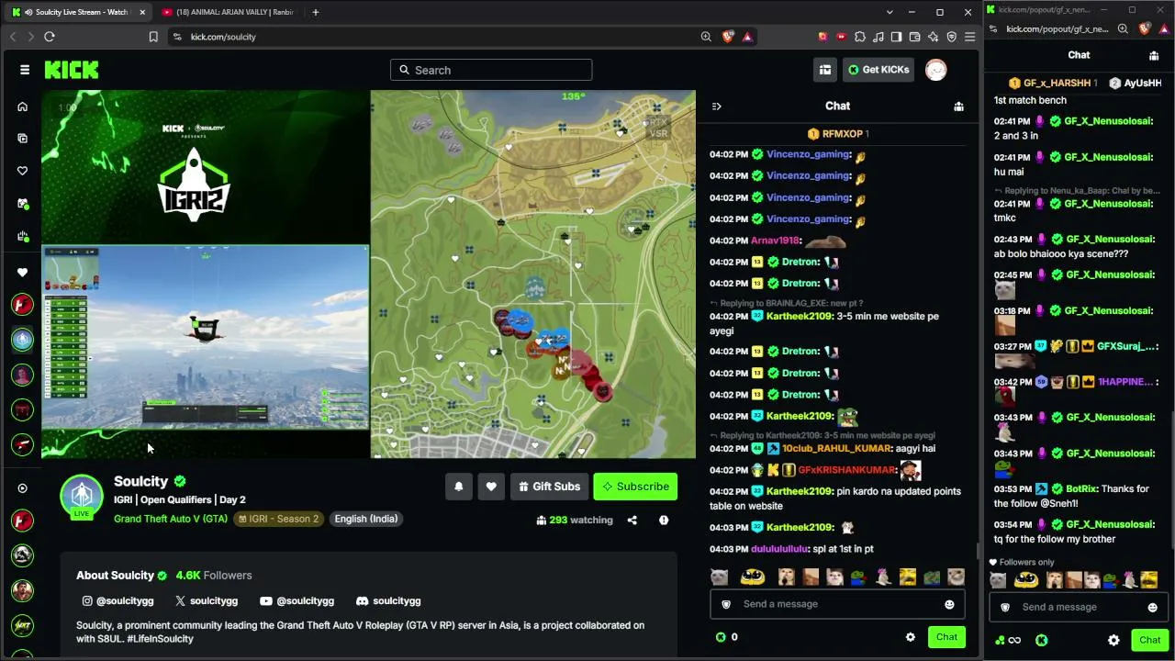Open the browser extensions puzzle icon

(x=860, y=37)
